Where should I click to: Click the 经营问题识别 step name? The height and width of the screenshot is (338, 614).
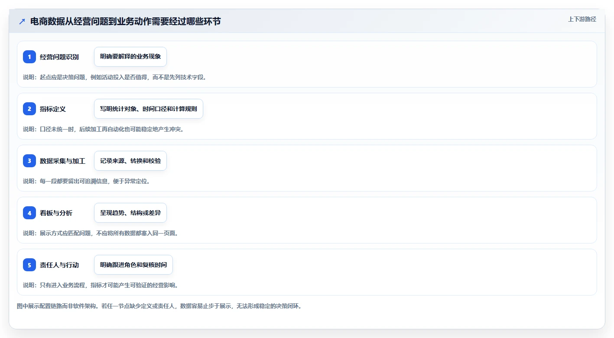coord(59,57)
